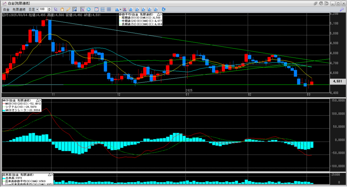Close the 出来高 volume legend box
The image size is (347, 187).
52,174
